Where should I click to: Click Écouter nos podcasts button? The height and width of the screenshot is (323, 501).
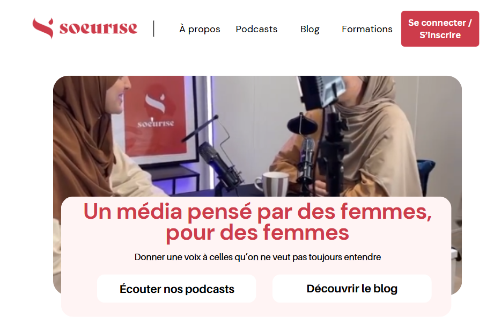click(176, 289)
